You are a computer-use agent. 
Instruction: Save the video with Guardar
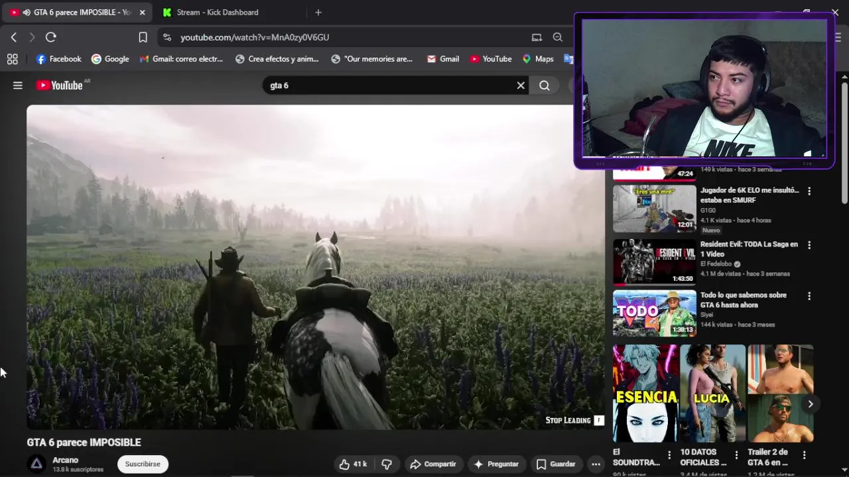pyautogui.click(x=556, y=464)
